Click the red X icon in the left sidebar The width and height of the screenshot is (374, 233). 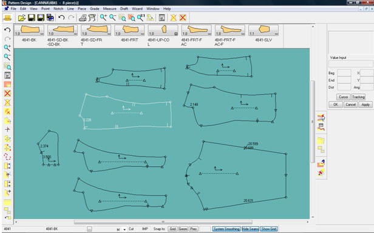7,93
